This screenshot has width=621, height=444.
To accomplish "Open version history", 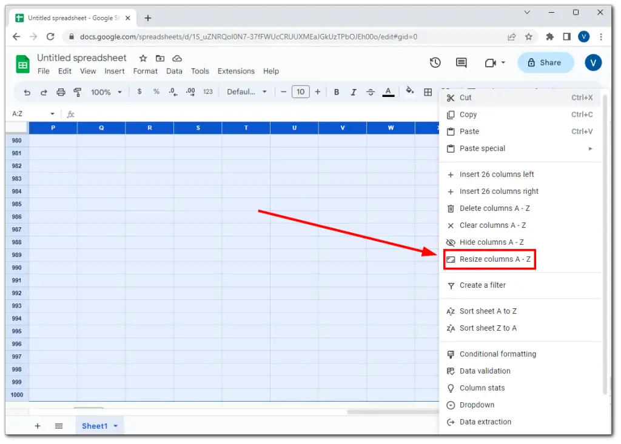I will tap(435, 62).
